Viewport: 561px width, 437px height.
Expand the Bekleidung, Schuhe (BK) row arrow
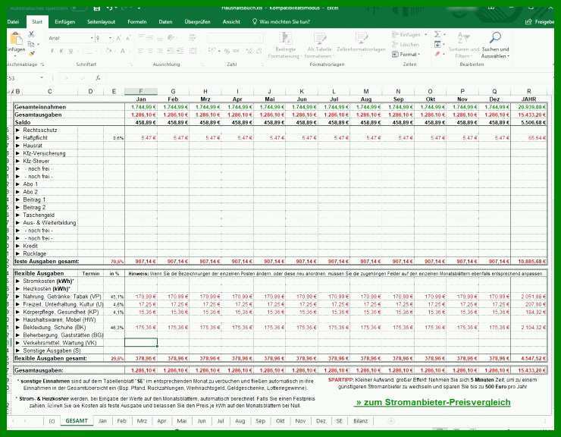tap(17, 328)
